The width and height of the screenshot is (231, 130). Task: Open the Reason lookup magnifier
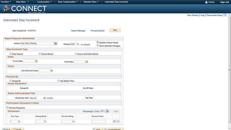[x=78, y=44]
